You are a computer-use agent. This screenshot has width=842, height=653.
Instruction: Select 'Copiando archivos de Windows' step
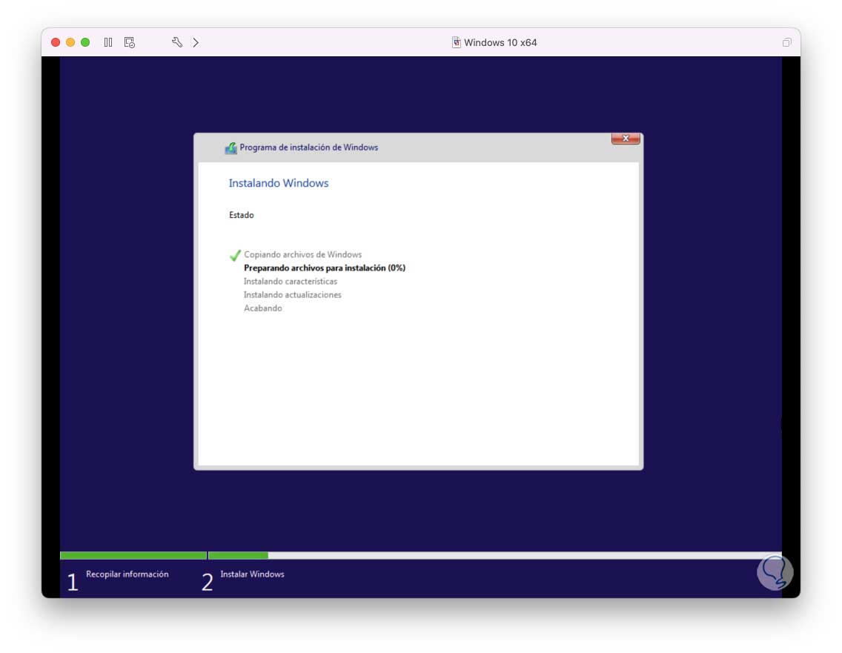(x=303, y=254)
